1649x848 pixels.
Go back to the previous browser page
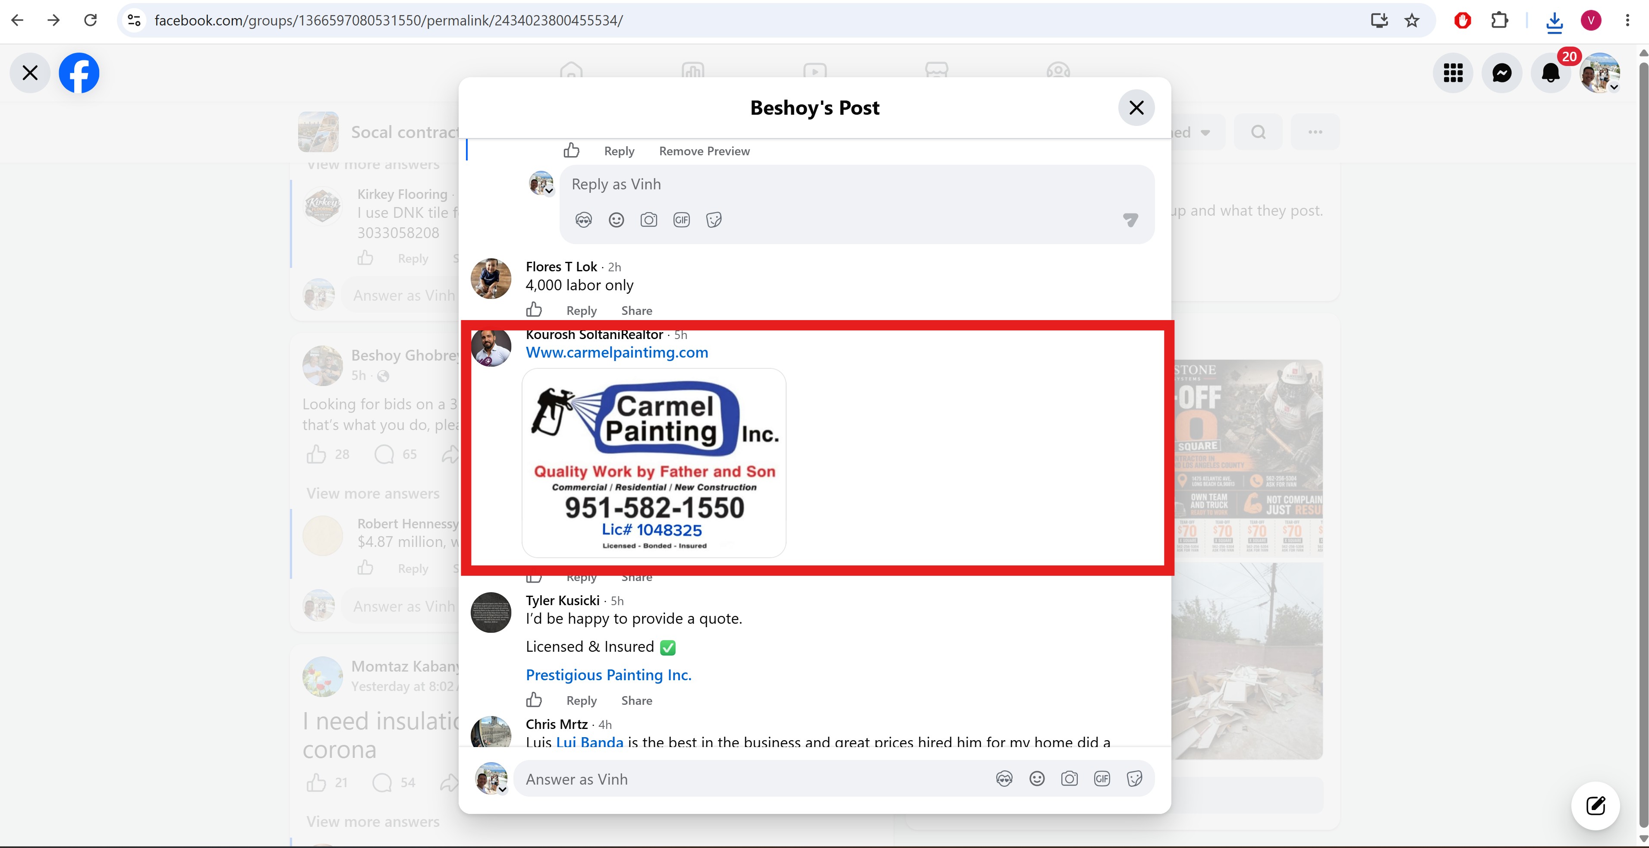pyautogui.click(x=17, y=20)
